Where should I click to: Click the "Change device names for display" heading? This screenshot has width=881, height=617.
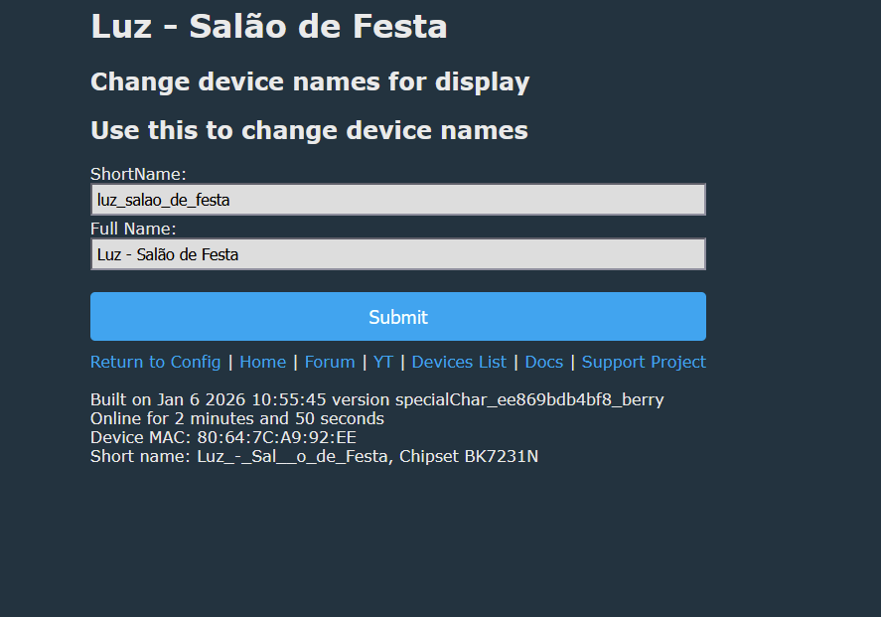point(310,81)
